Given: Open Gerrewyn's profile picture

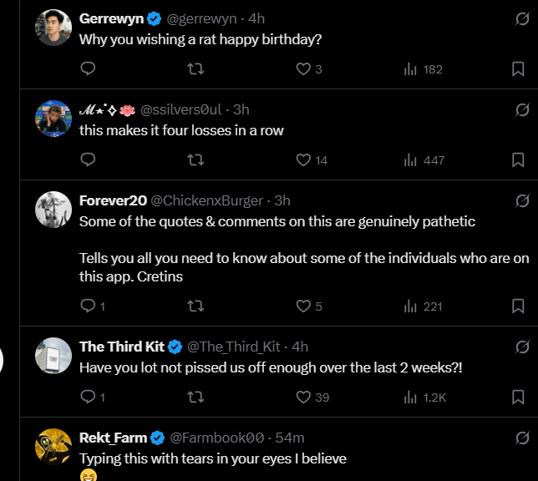Looking at the screenshot, I should [x=53, y=29].
